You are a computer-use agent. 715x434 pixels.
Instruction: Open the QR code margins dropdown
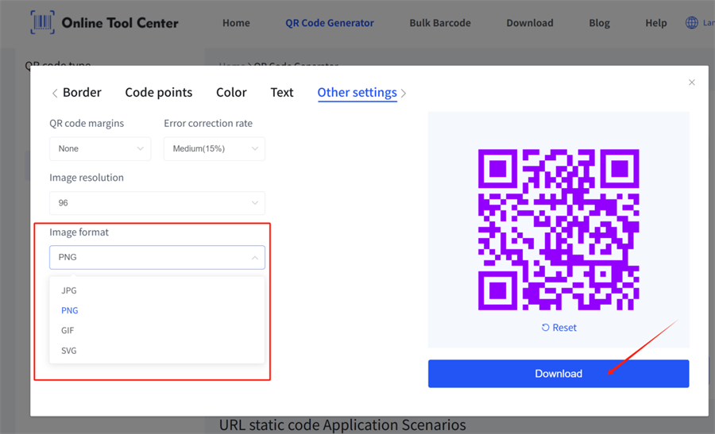[99, 149]
